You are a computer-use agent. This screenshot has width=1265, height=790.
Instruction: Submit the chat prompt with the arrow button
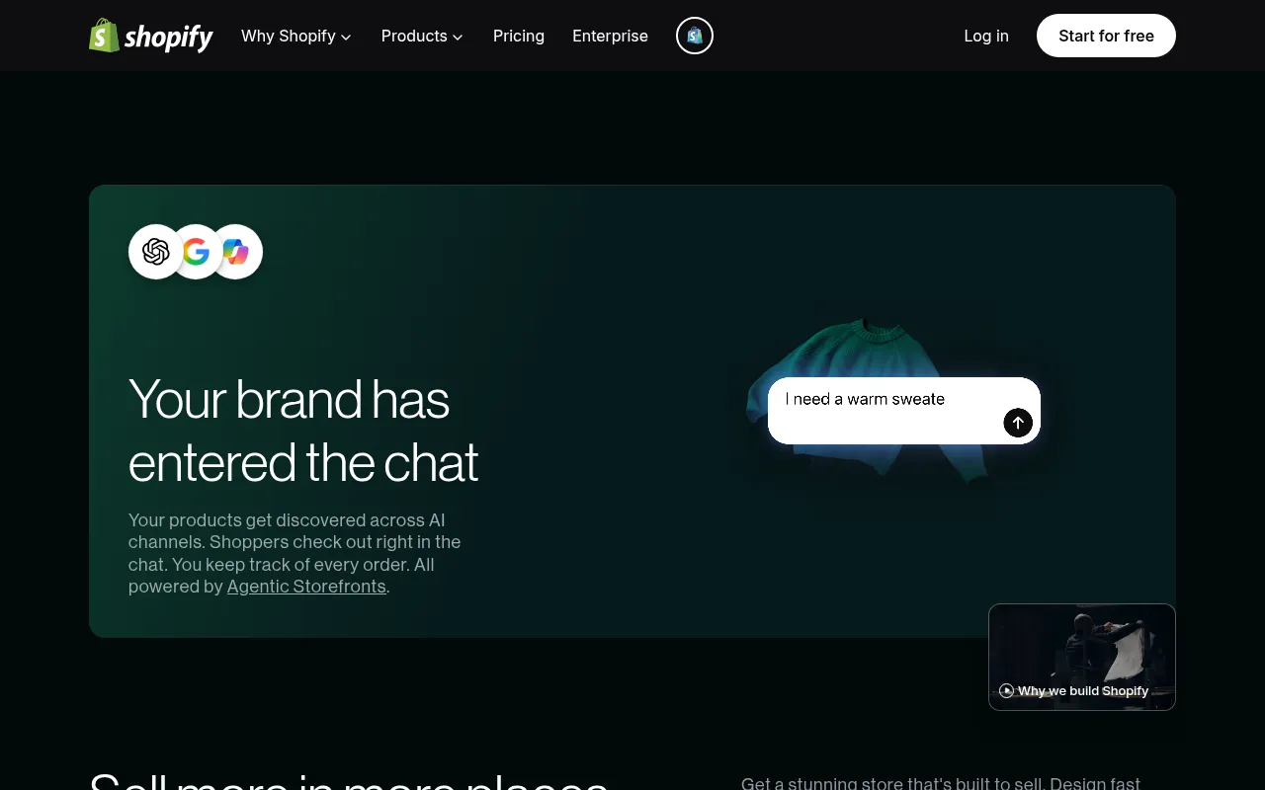click(x=1018, y=423)
